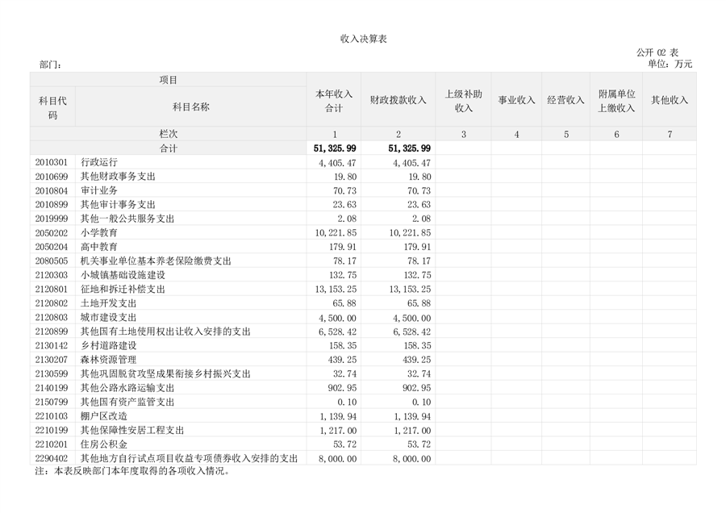Click the 收入决算表 title text

pyautogui.click(x=363, y=40)
